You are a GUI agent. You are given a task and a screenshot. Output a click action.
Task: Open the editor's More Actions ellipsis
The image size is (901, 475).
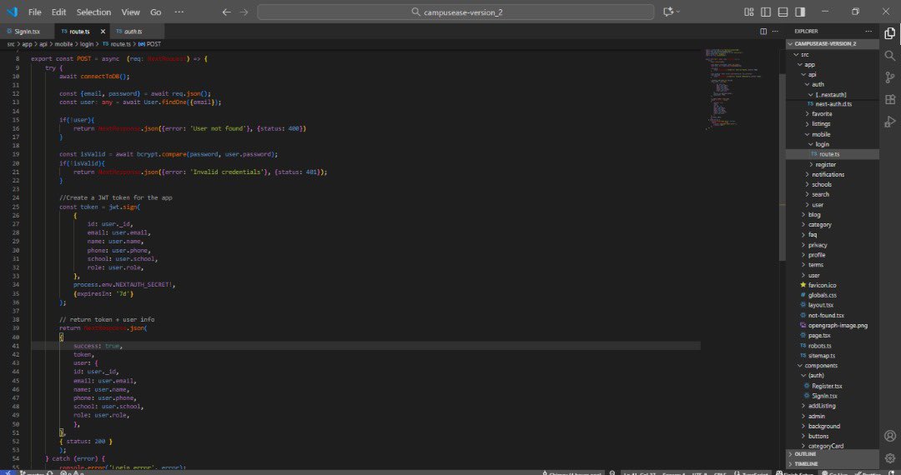click(775, 32)
